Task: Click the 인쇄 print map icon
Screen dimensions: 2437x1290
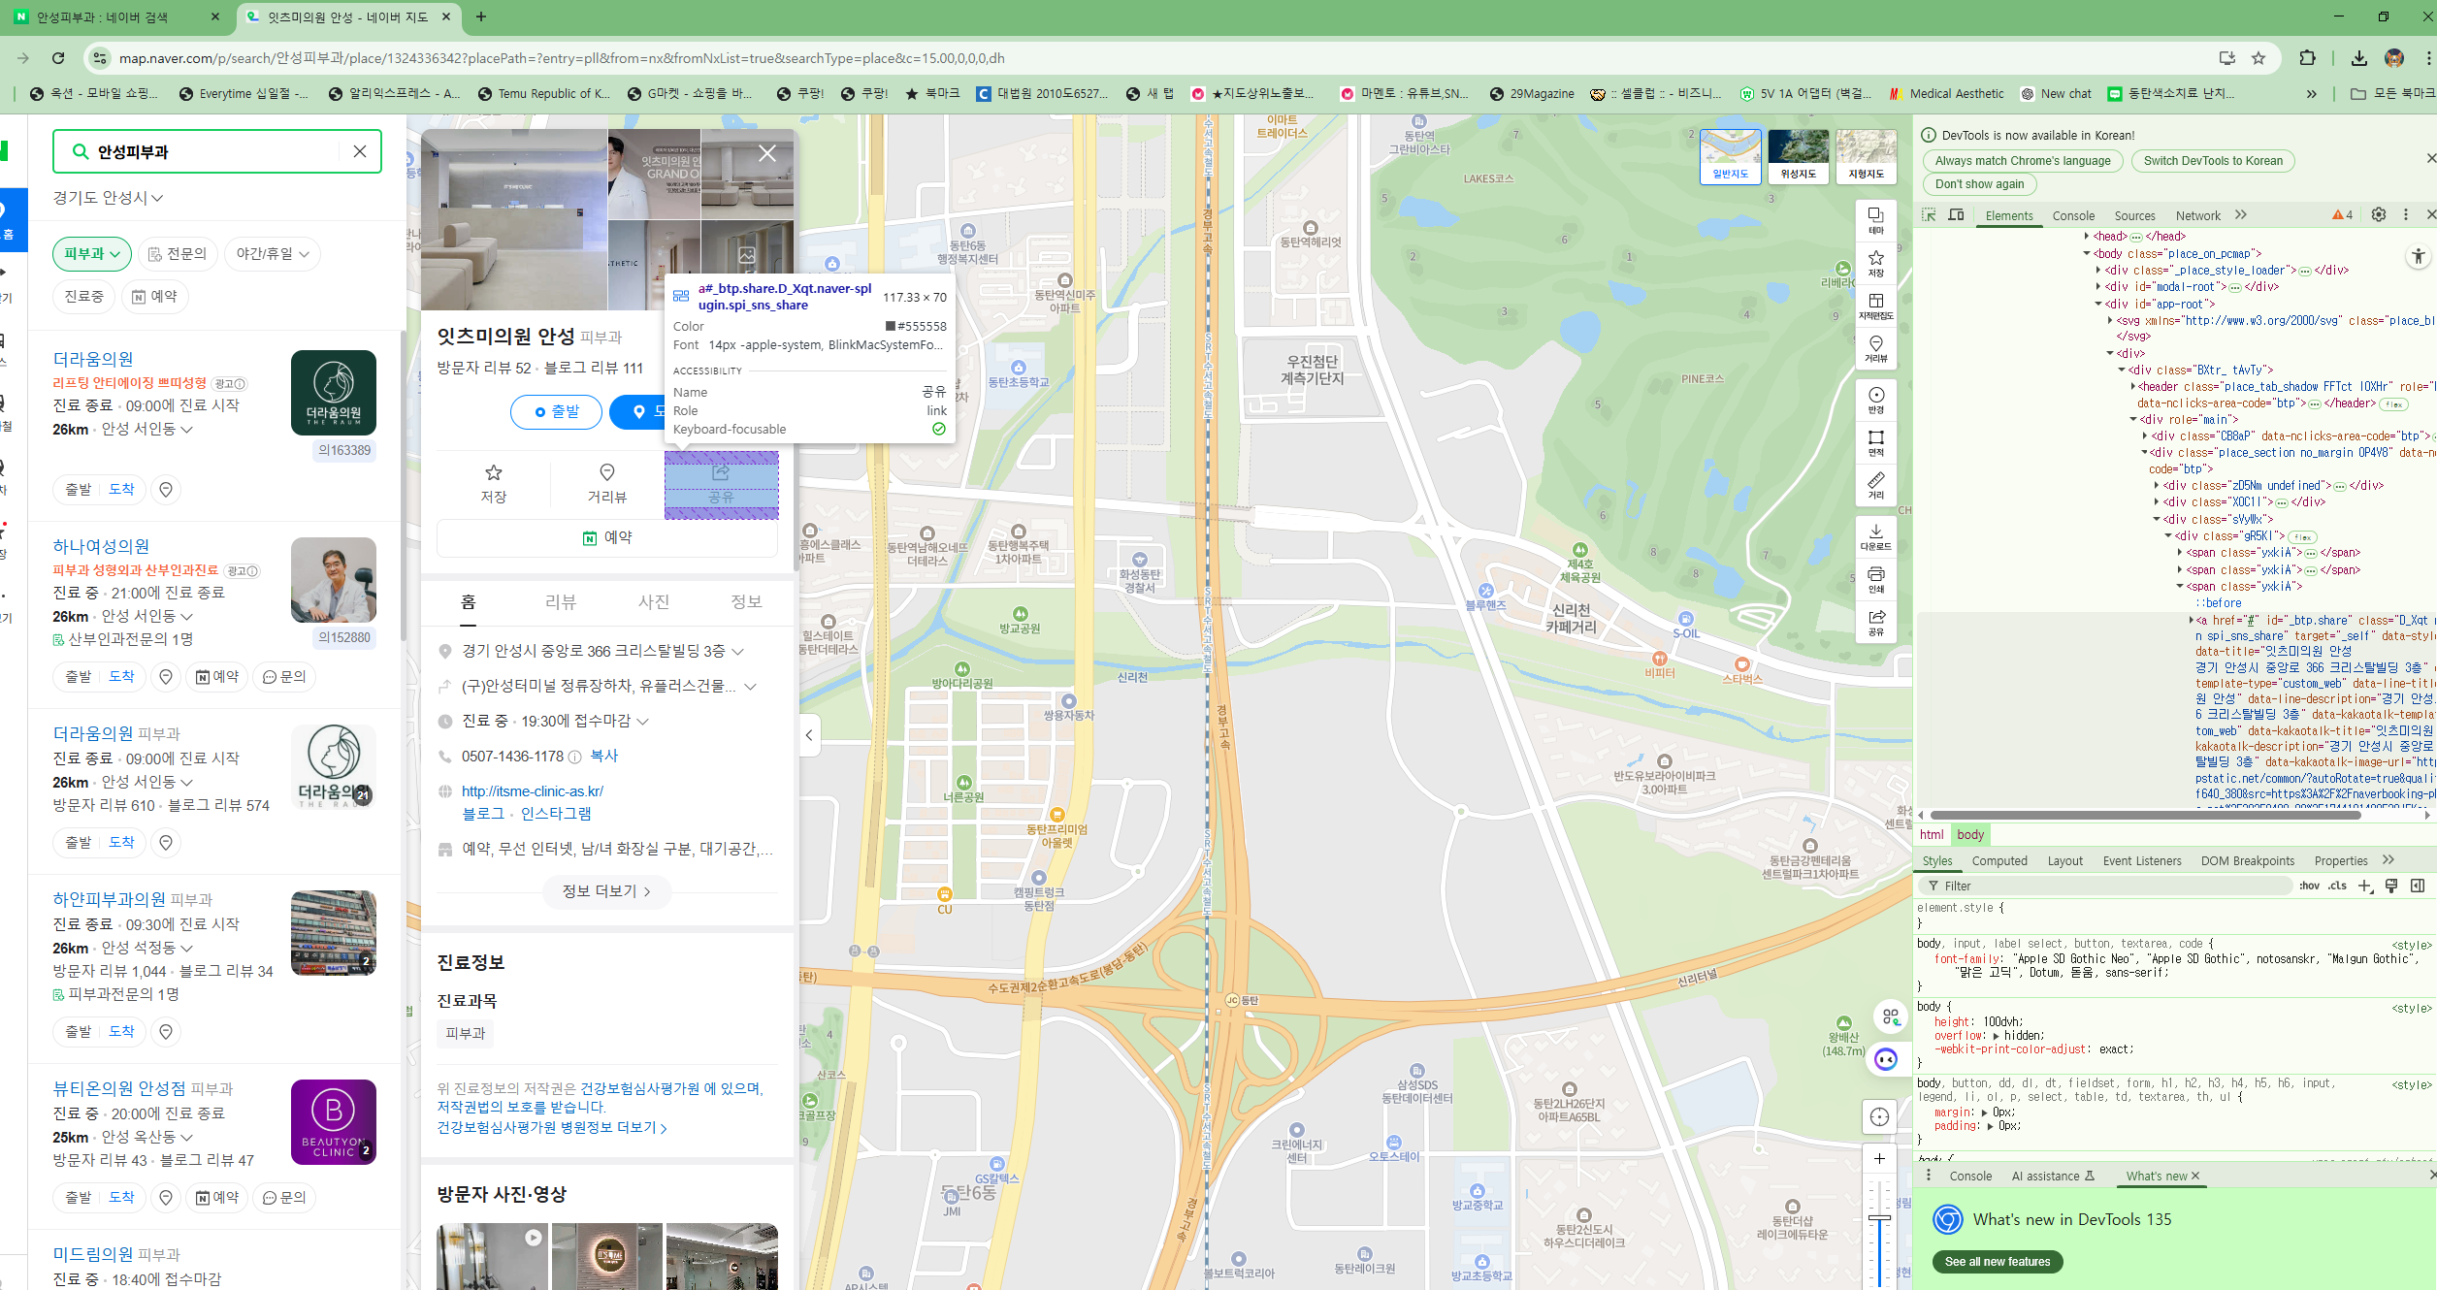Action: [1876, 579]
